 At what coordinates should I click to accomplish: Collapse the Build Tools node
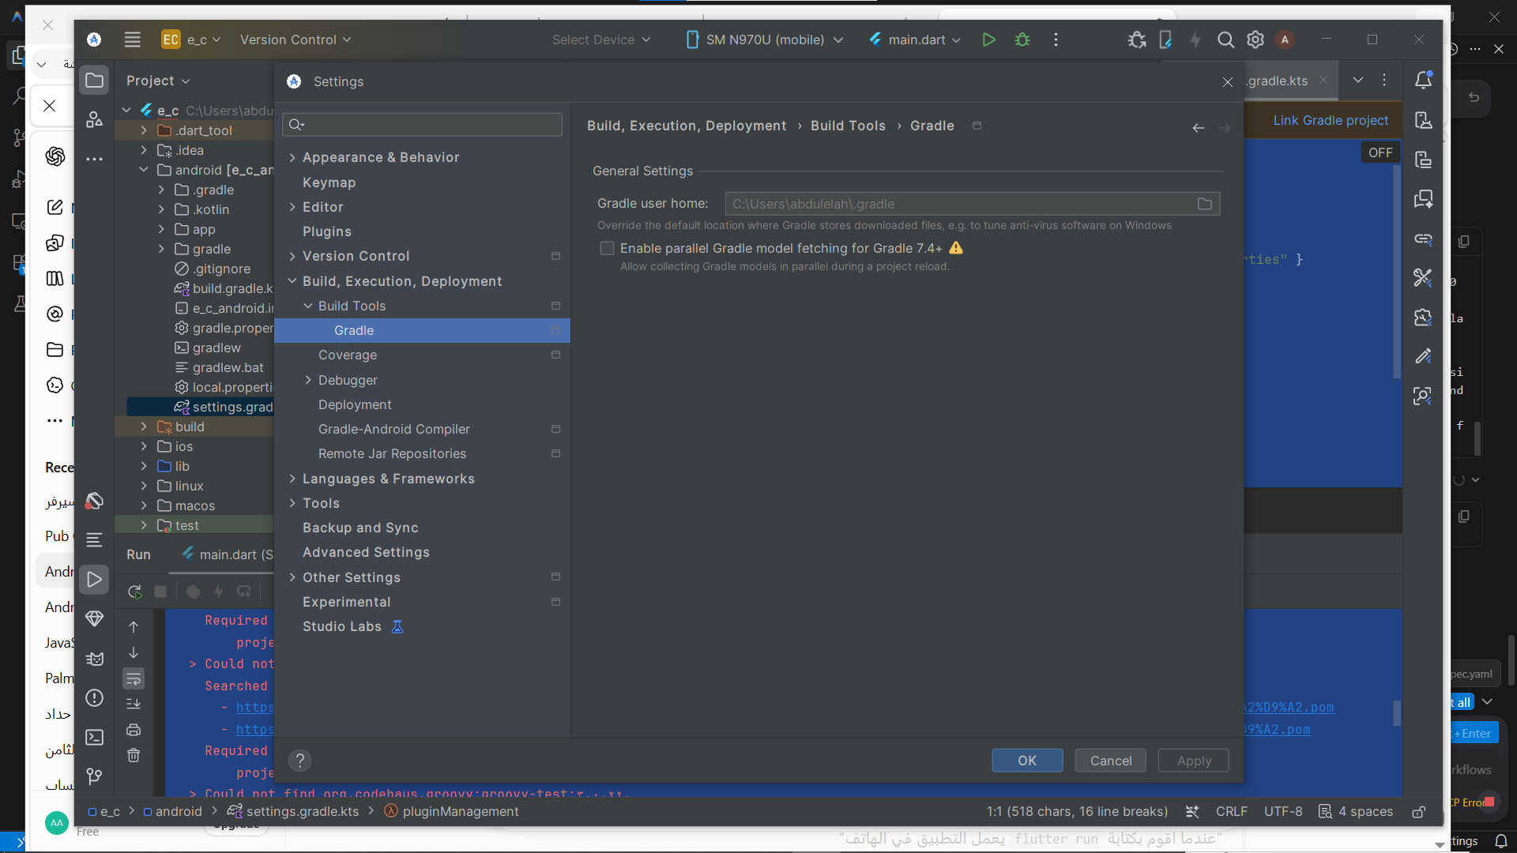pyautogui.click(x=308, y=306)
